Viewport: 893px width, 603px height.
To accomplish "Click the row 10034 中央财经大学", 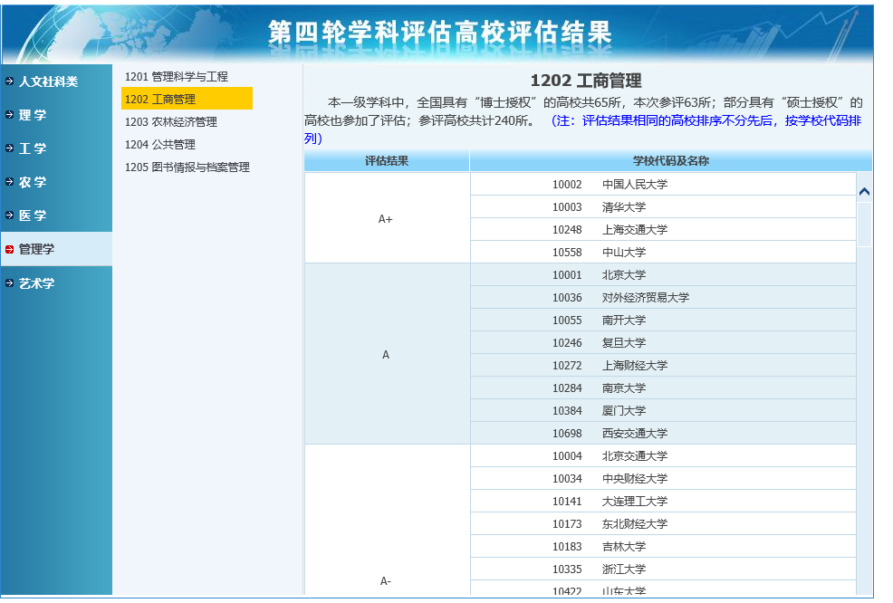I will click(664, 479).
